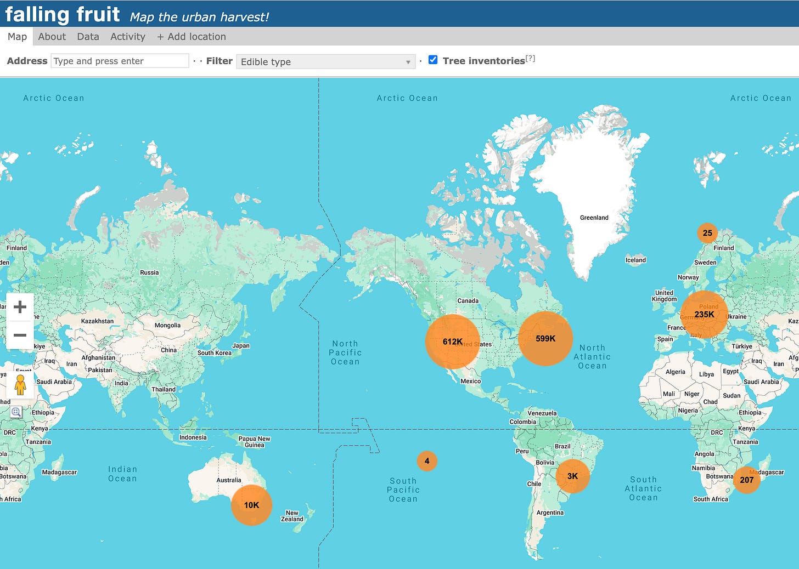
Task: Click the Mongolia label on the map
Action: coord(167,326)
